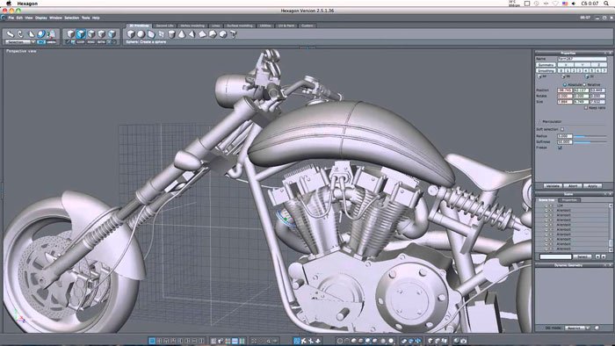Viewport: 615px width, 346px height.
Task: Open the selection mode dropdown under tools
Action: [20, 42]
